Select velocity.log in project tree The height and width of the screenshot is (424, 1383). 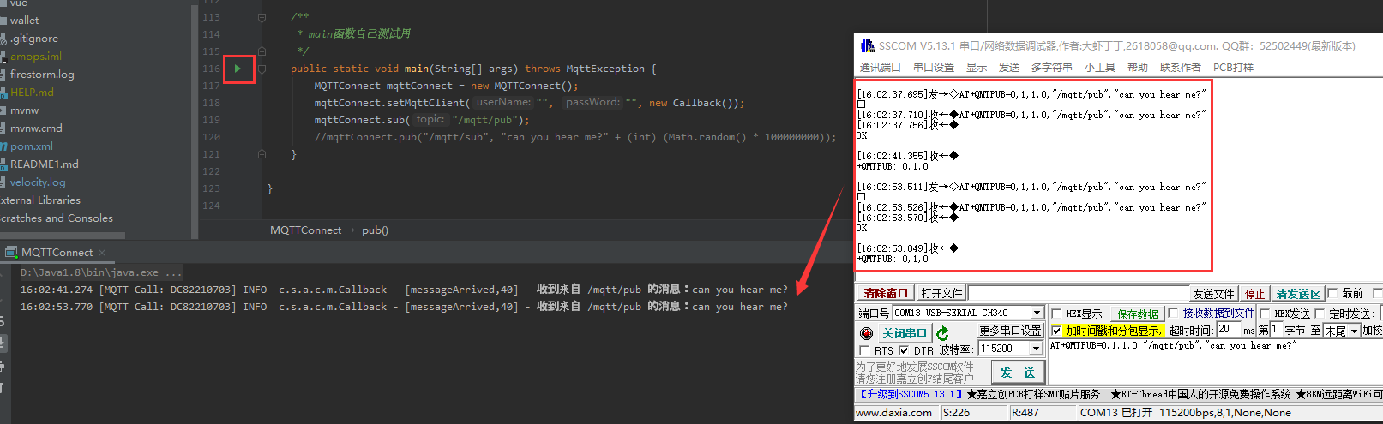[x=38, y=182]
